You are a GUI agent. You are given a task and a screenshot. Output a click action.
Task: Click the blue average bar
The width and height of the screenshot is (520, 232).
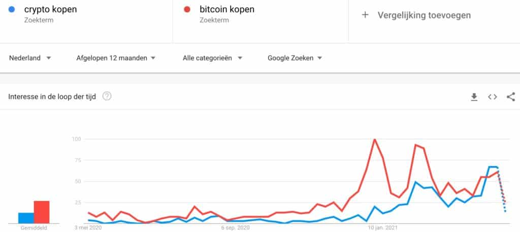(x=26, y=218)
